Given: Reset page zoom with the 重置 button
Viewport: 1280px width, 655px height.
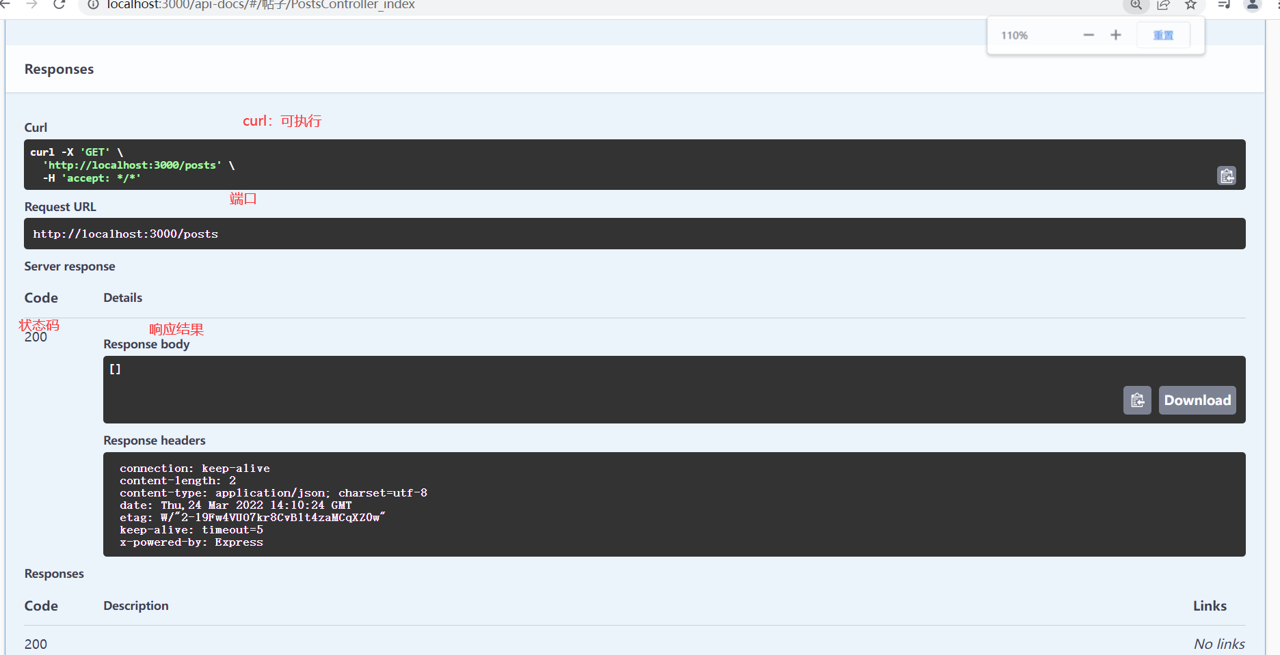Looking at the screenshot, I should (1162, 35).
